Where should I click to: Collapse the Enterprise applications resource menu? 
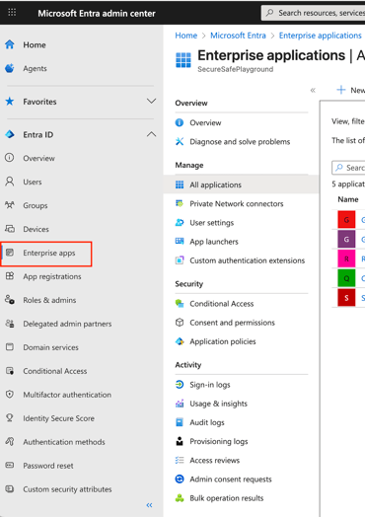click(313, 90)
